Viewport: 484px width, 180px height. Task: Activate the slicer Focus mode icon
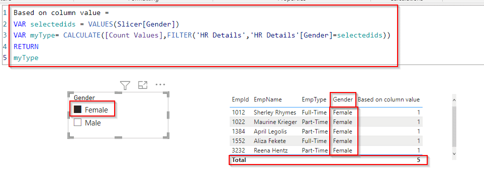click(142, 85)
